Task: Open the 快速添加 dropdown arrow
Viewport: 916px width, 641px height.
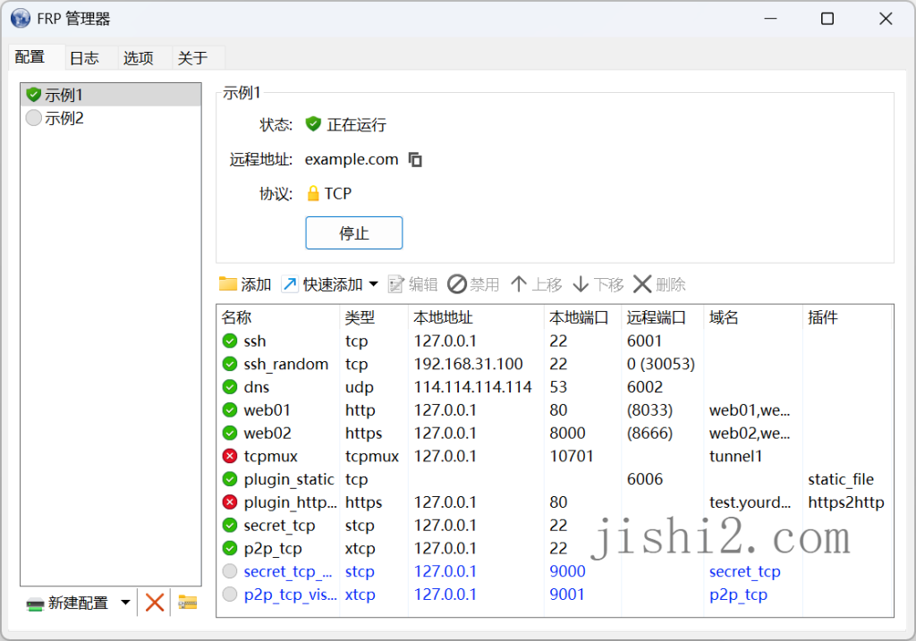Action: tap(374, 284)
